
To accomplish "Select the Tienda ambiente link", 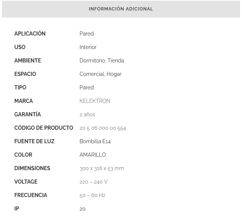I will 116,61.
